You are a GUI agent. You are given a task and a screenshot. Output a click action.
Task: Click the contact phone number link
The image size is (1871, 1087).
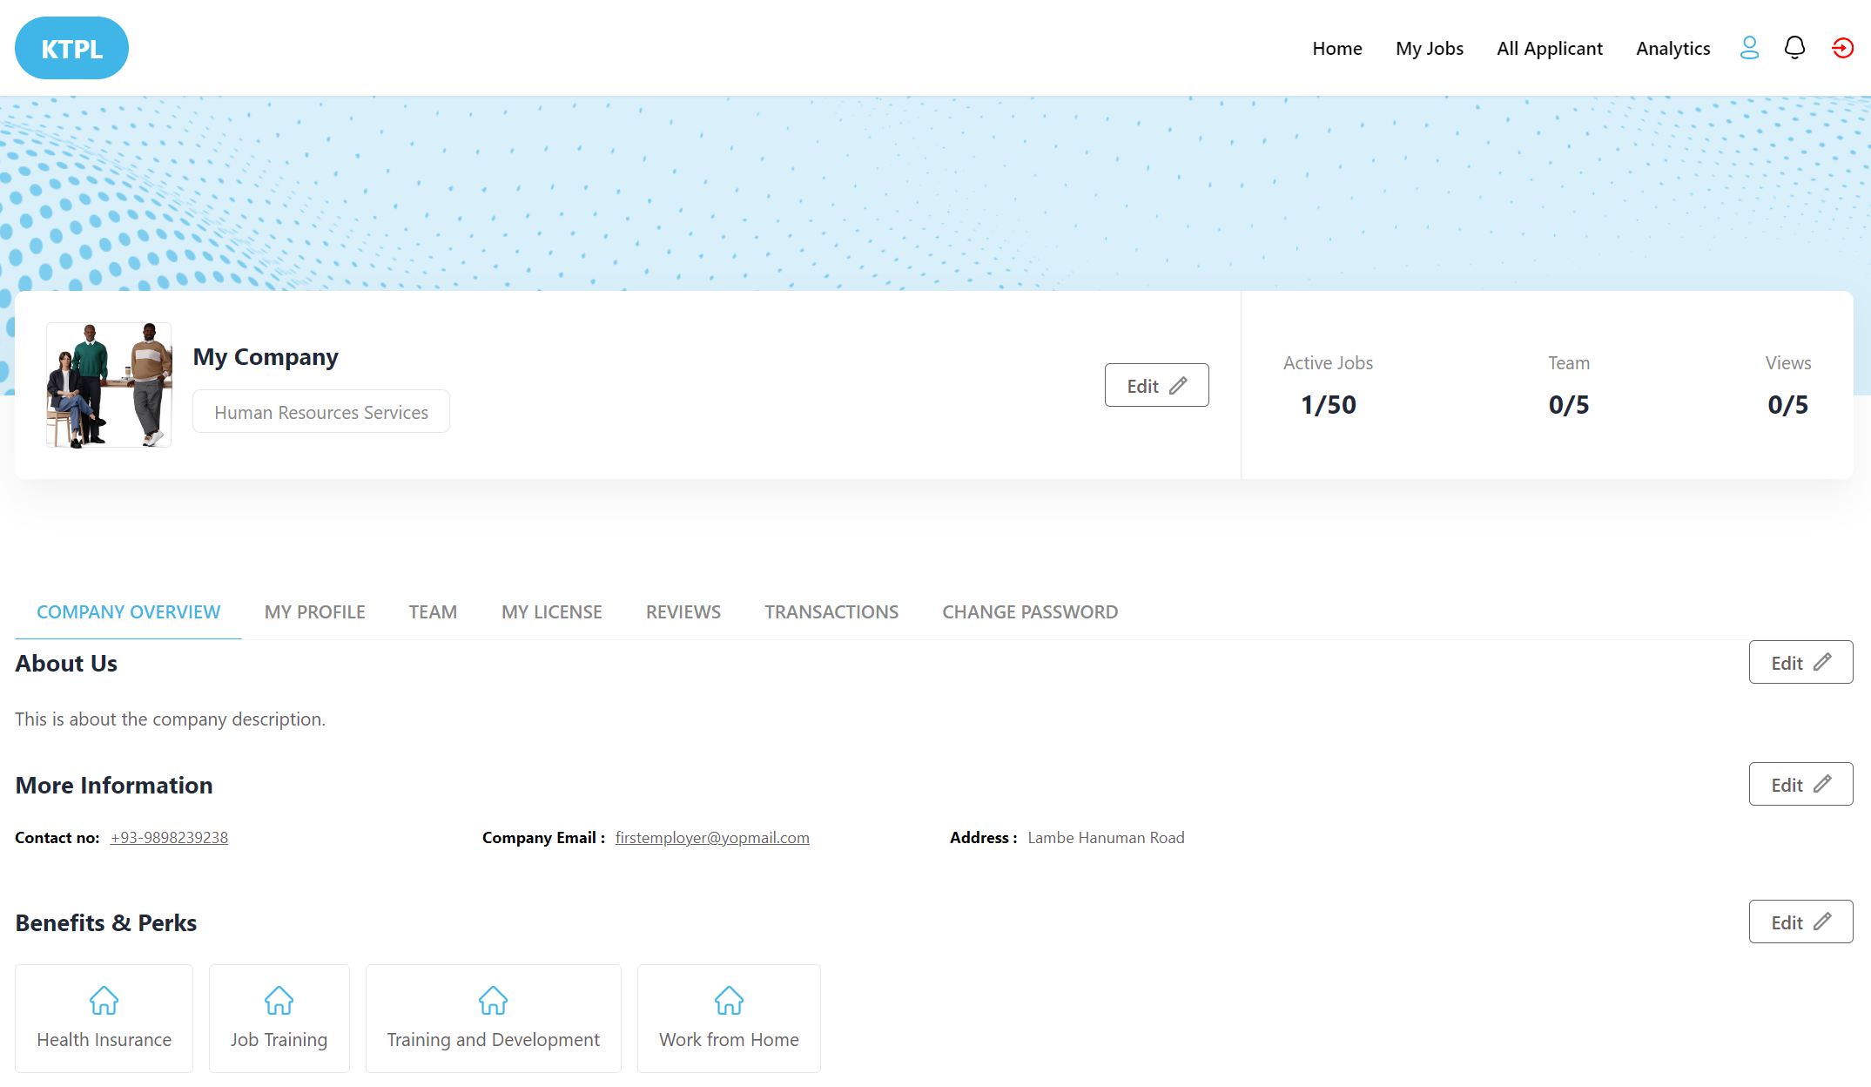point(169,838)
